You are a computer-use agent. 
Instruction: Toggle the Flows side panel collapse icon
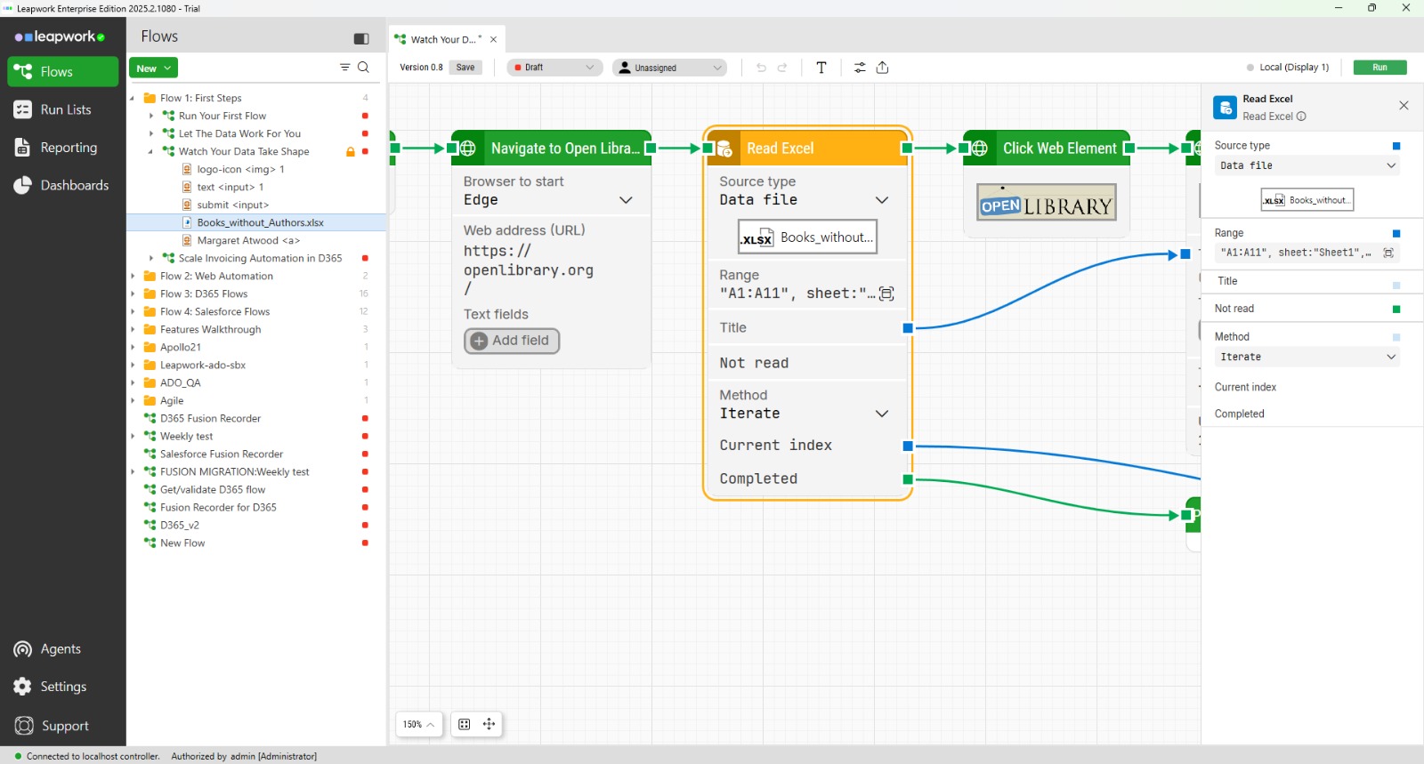coord(360,38)
